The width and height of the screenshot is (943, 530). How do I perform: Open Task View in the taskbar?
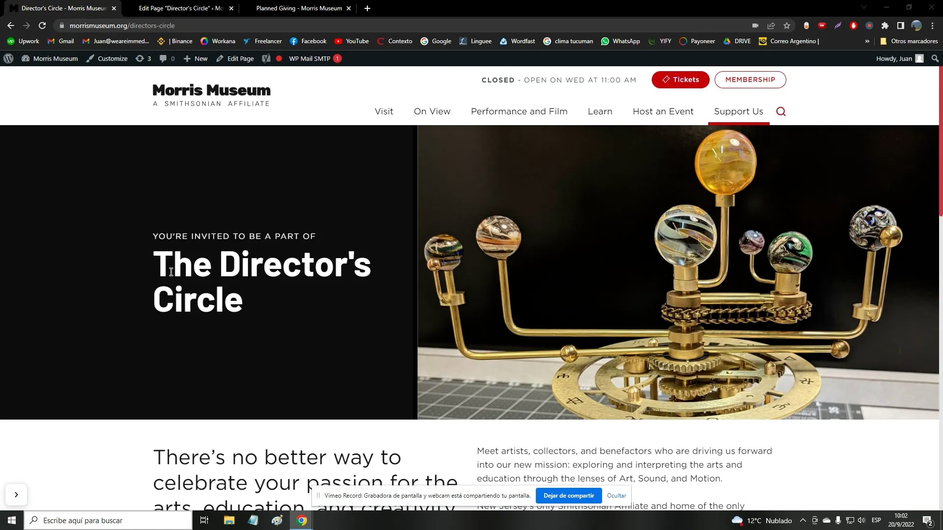(x=204, y=520)
